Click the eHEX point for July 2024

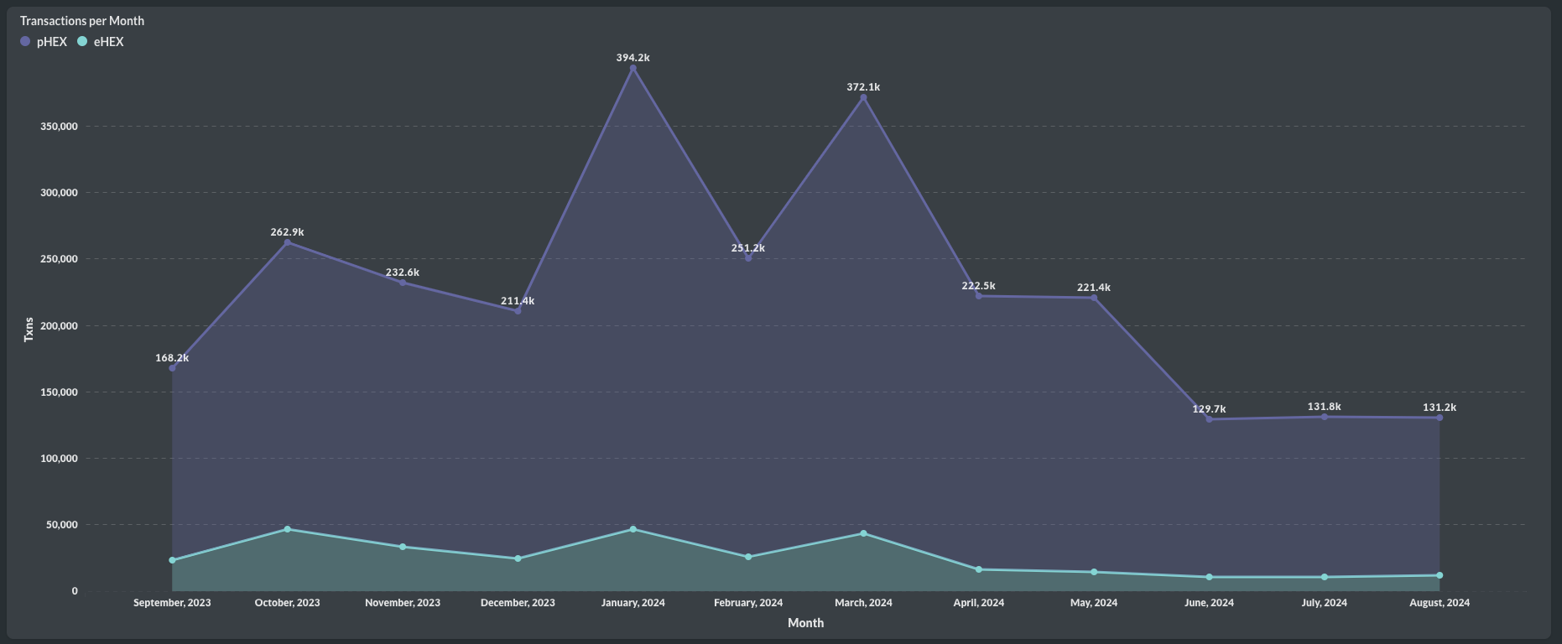[x=1325, y=577]
